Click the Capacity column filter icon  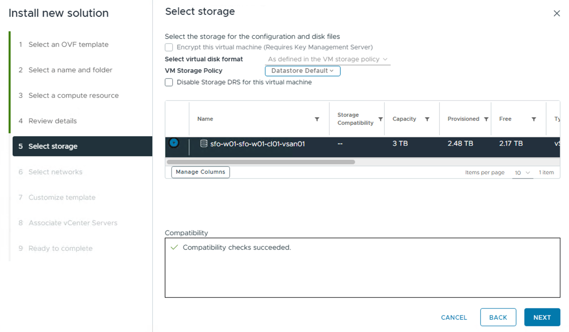[427, 119]
